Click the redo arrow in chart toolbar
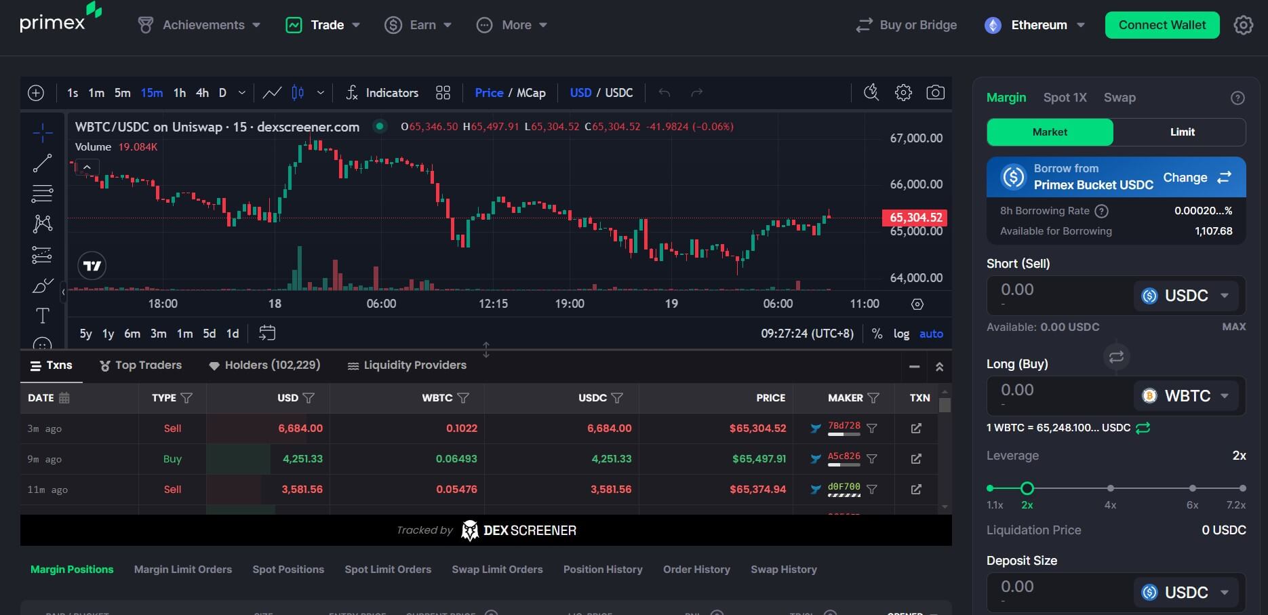Screen dimensions: 1268x615 696,93
